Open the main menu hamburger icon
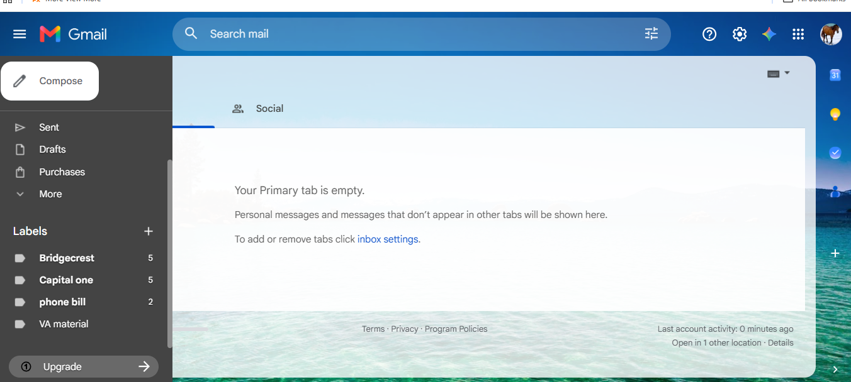This screenshot has height=382, width=851. click(x=20, y=34)
